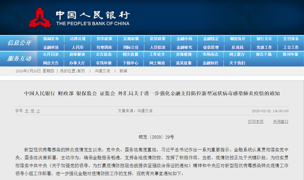Open 办事大厅 service link
This screenshot has width=304, height=180.
click(x=77, y=63)
